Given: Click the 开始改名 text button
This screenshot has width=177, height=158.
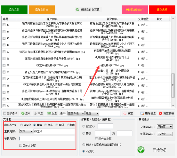Looking at the screenshot, I should pyautogui.click(x=159, y=150).
